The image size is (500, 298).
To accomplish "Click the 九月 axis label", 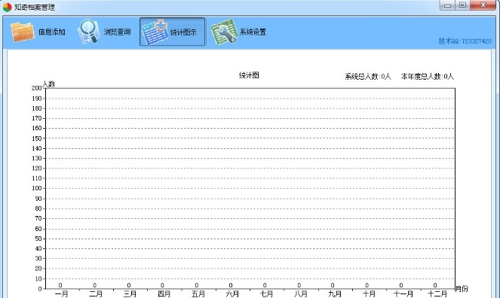I will (335, 294).
